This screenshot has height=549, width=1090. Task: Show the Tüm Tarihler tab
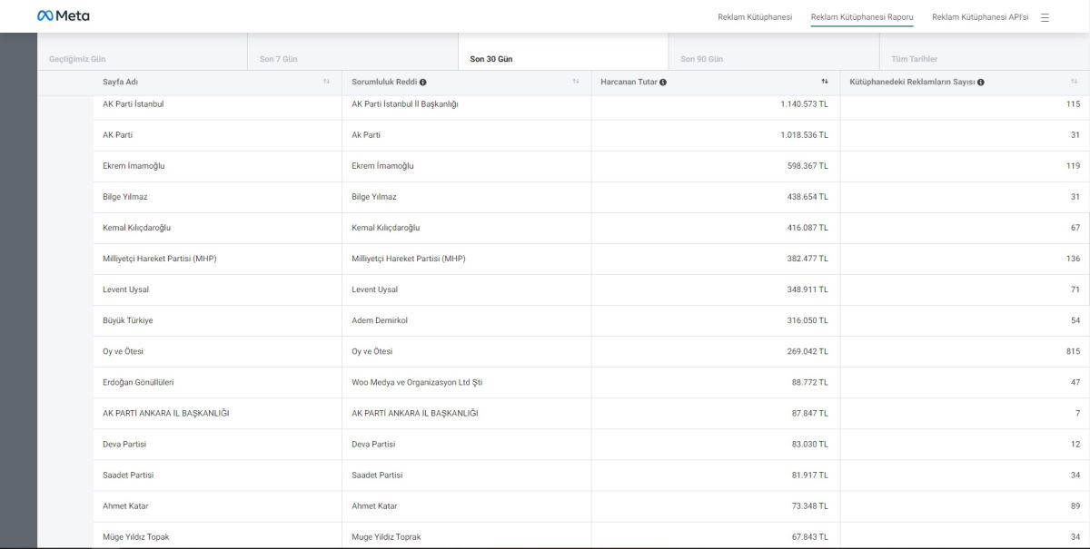[914, 59]
